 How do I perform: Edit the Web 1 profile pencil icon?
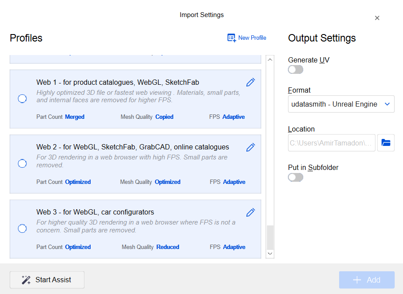(250, 82)
